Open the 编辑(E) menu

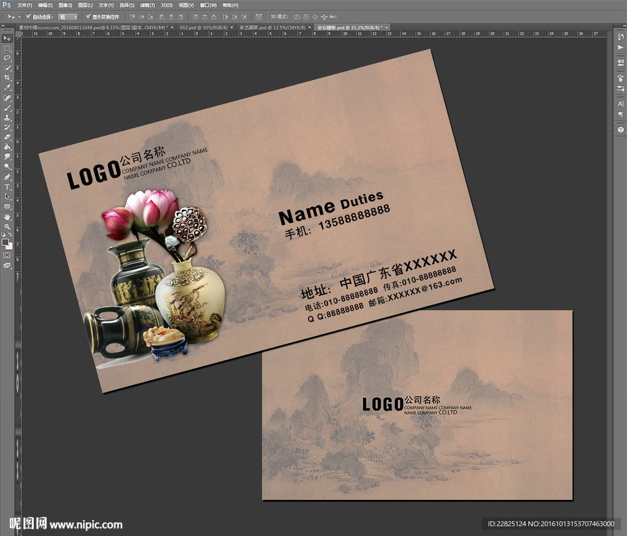coord(45,5)
